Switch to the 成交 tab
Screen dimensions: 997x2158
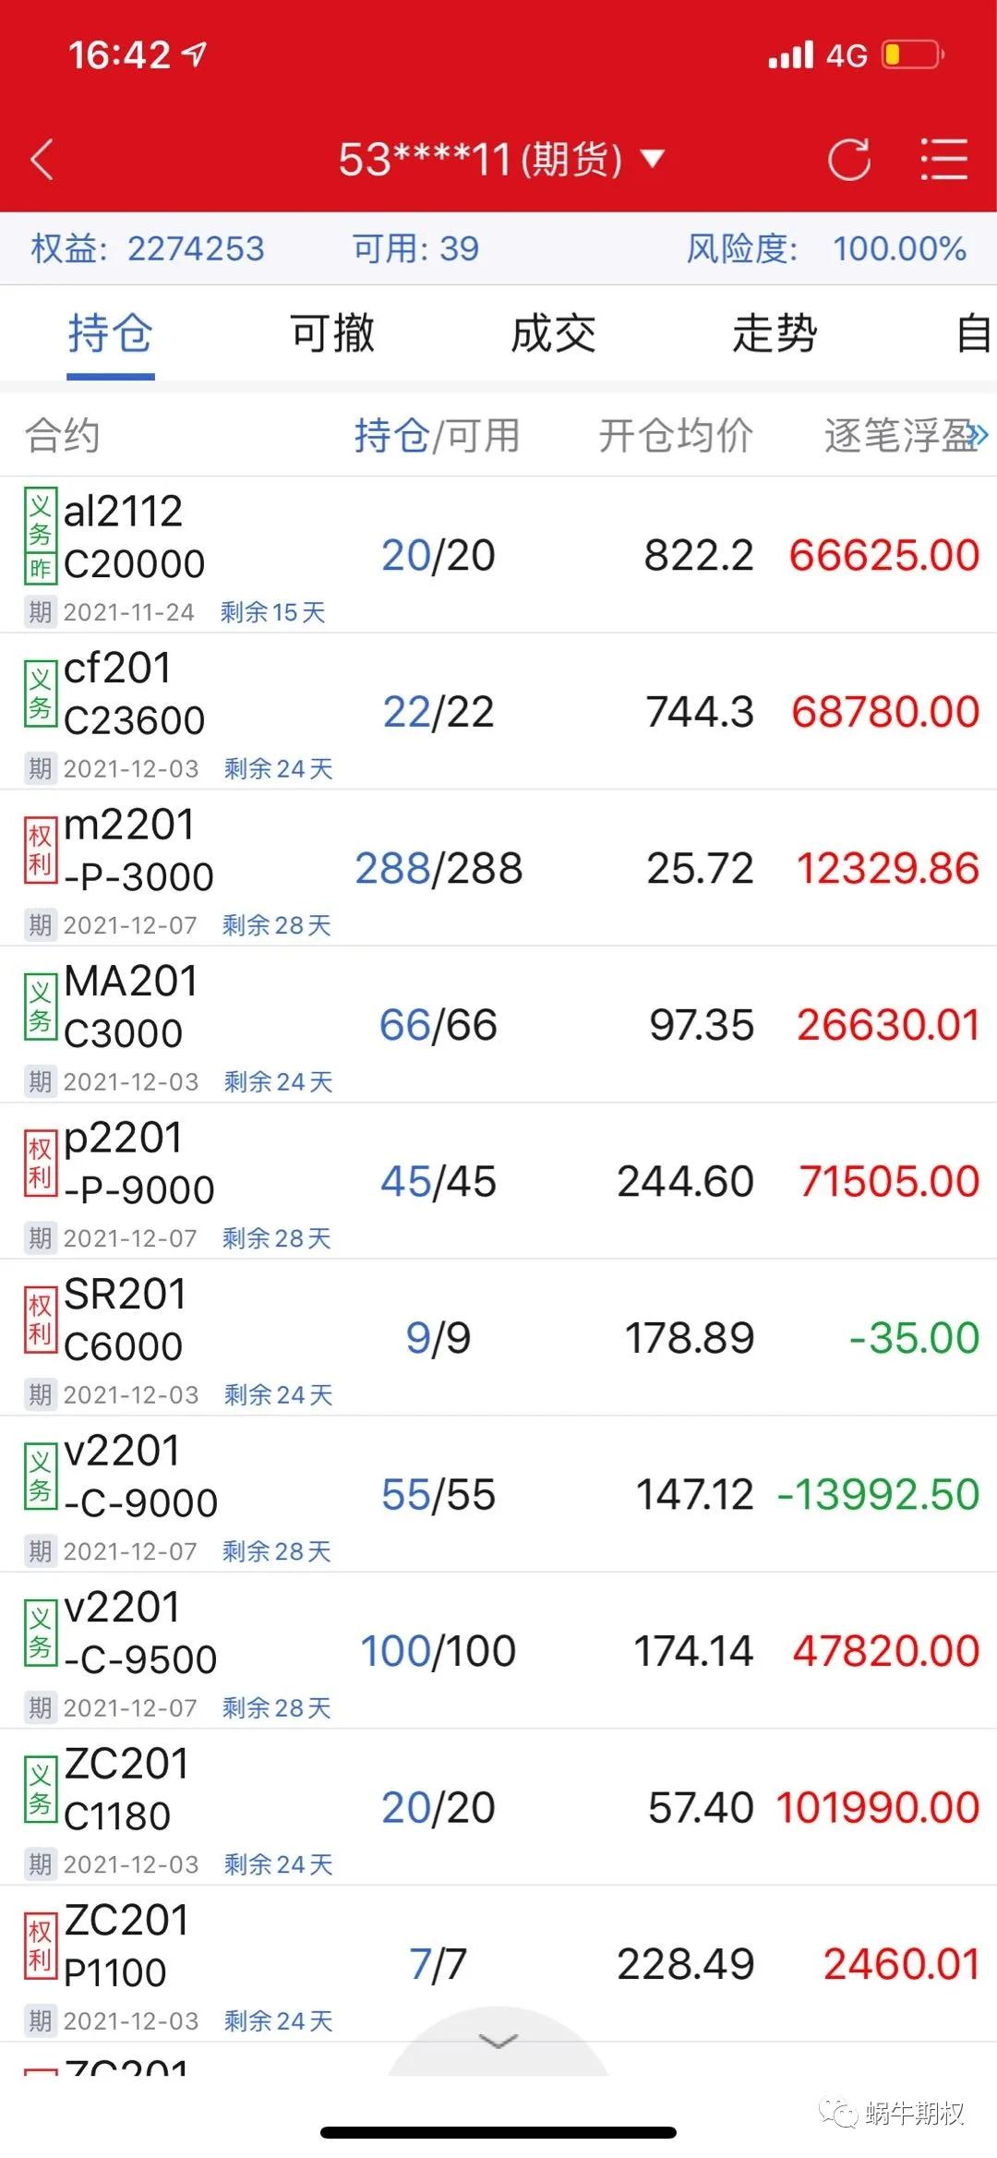(554, 333)
